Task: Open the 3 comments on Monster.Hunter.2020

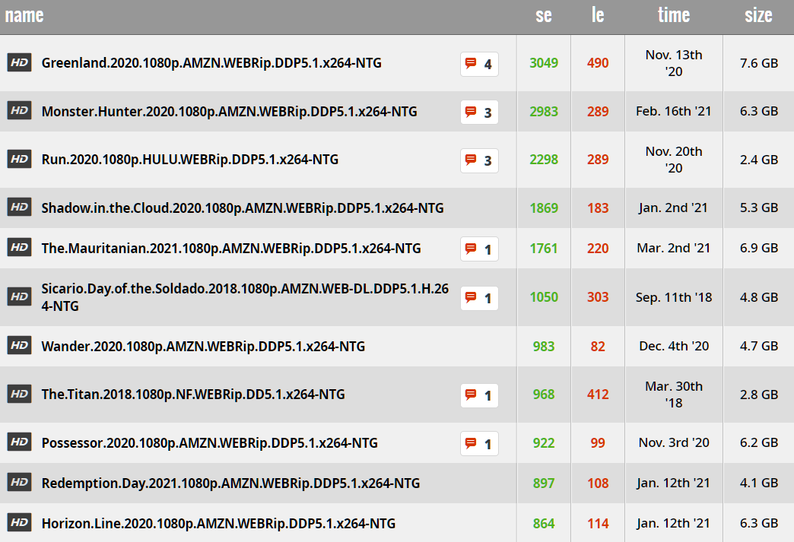Action: pyautogui.click(x=479, y=113)
